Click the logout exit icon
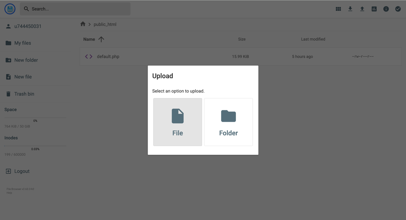 tap(8, 171)
